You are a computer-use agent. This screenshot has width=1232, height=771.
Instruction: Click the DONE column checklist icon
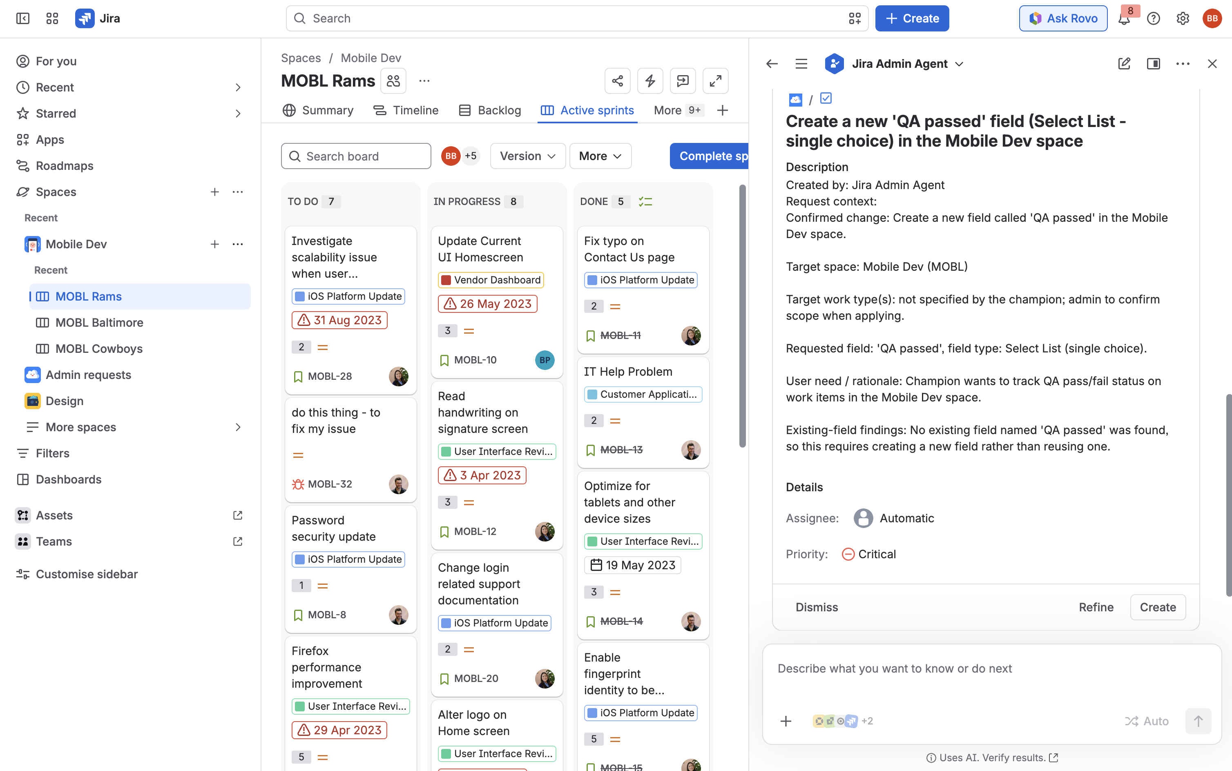pyautogui.click(x=645, y=201)
